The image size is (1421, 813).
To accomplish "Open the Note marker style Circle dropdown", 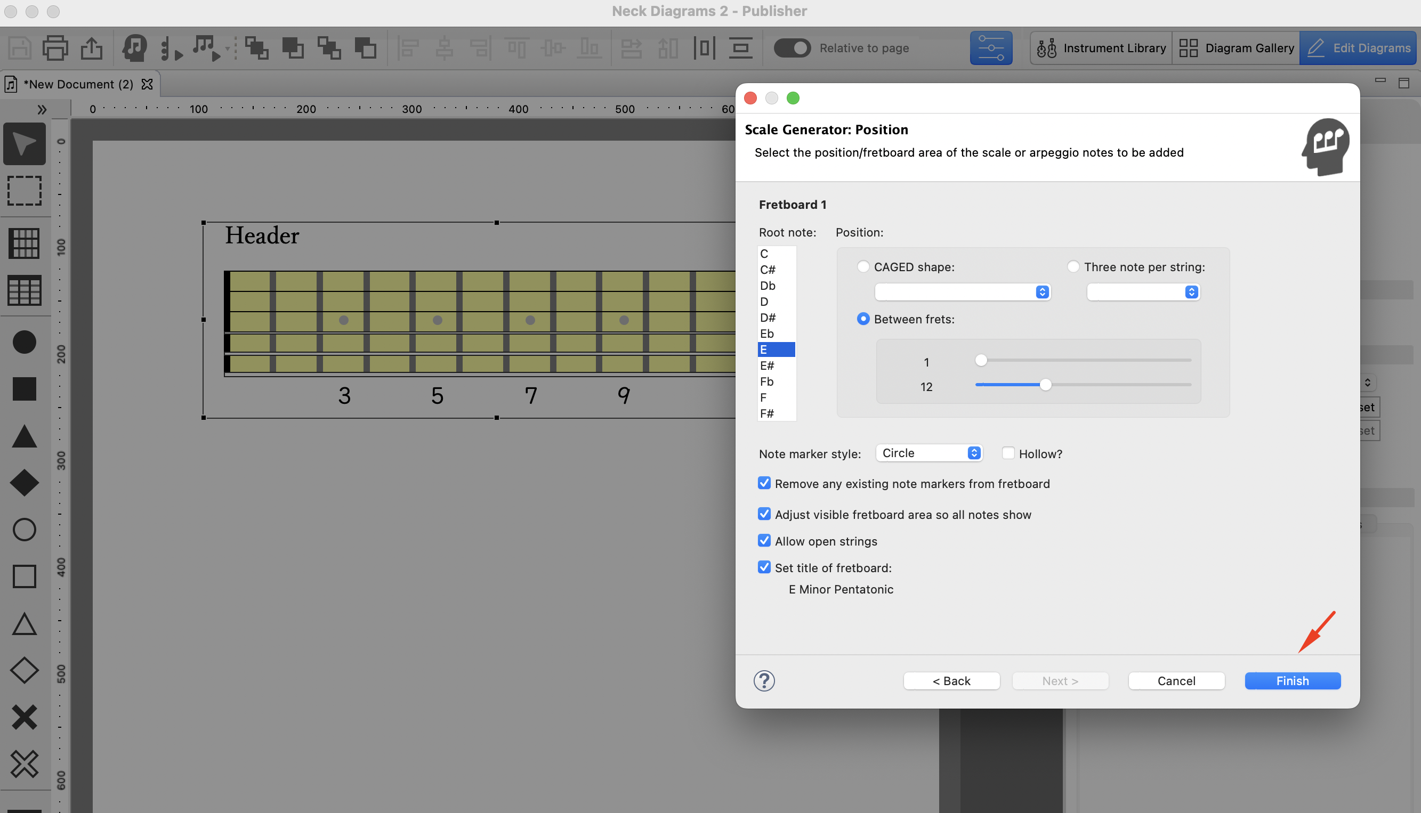I will (x=929, y=453).
